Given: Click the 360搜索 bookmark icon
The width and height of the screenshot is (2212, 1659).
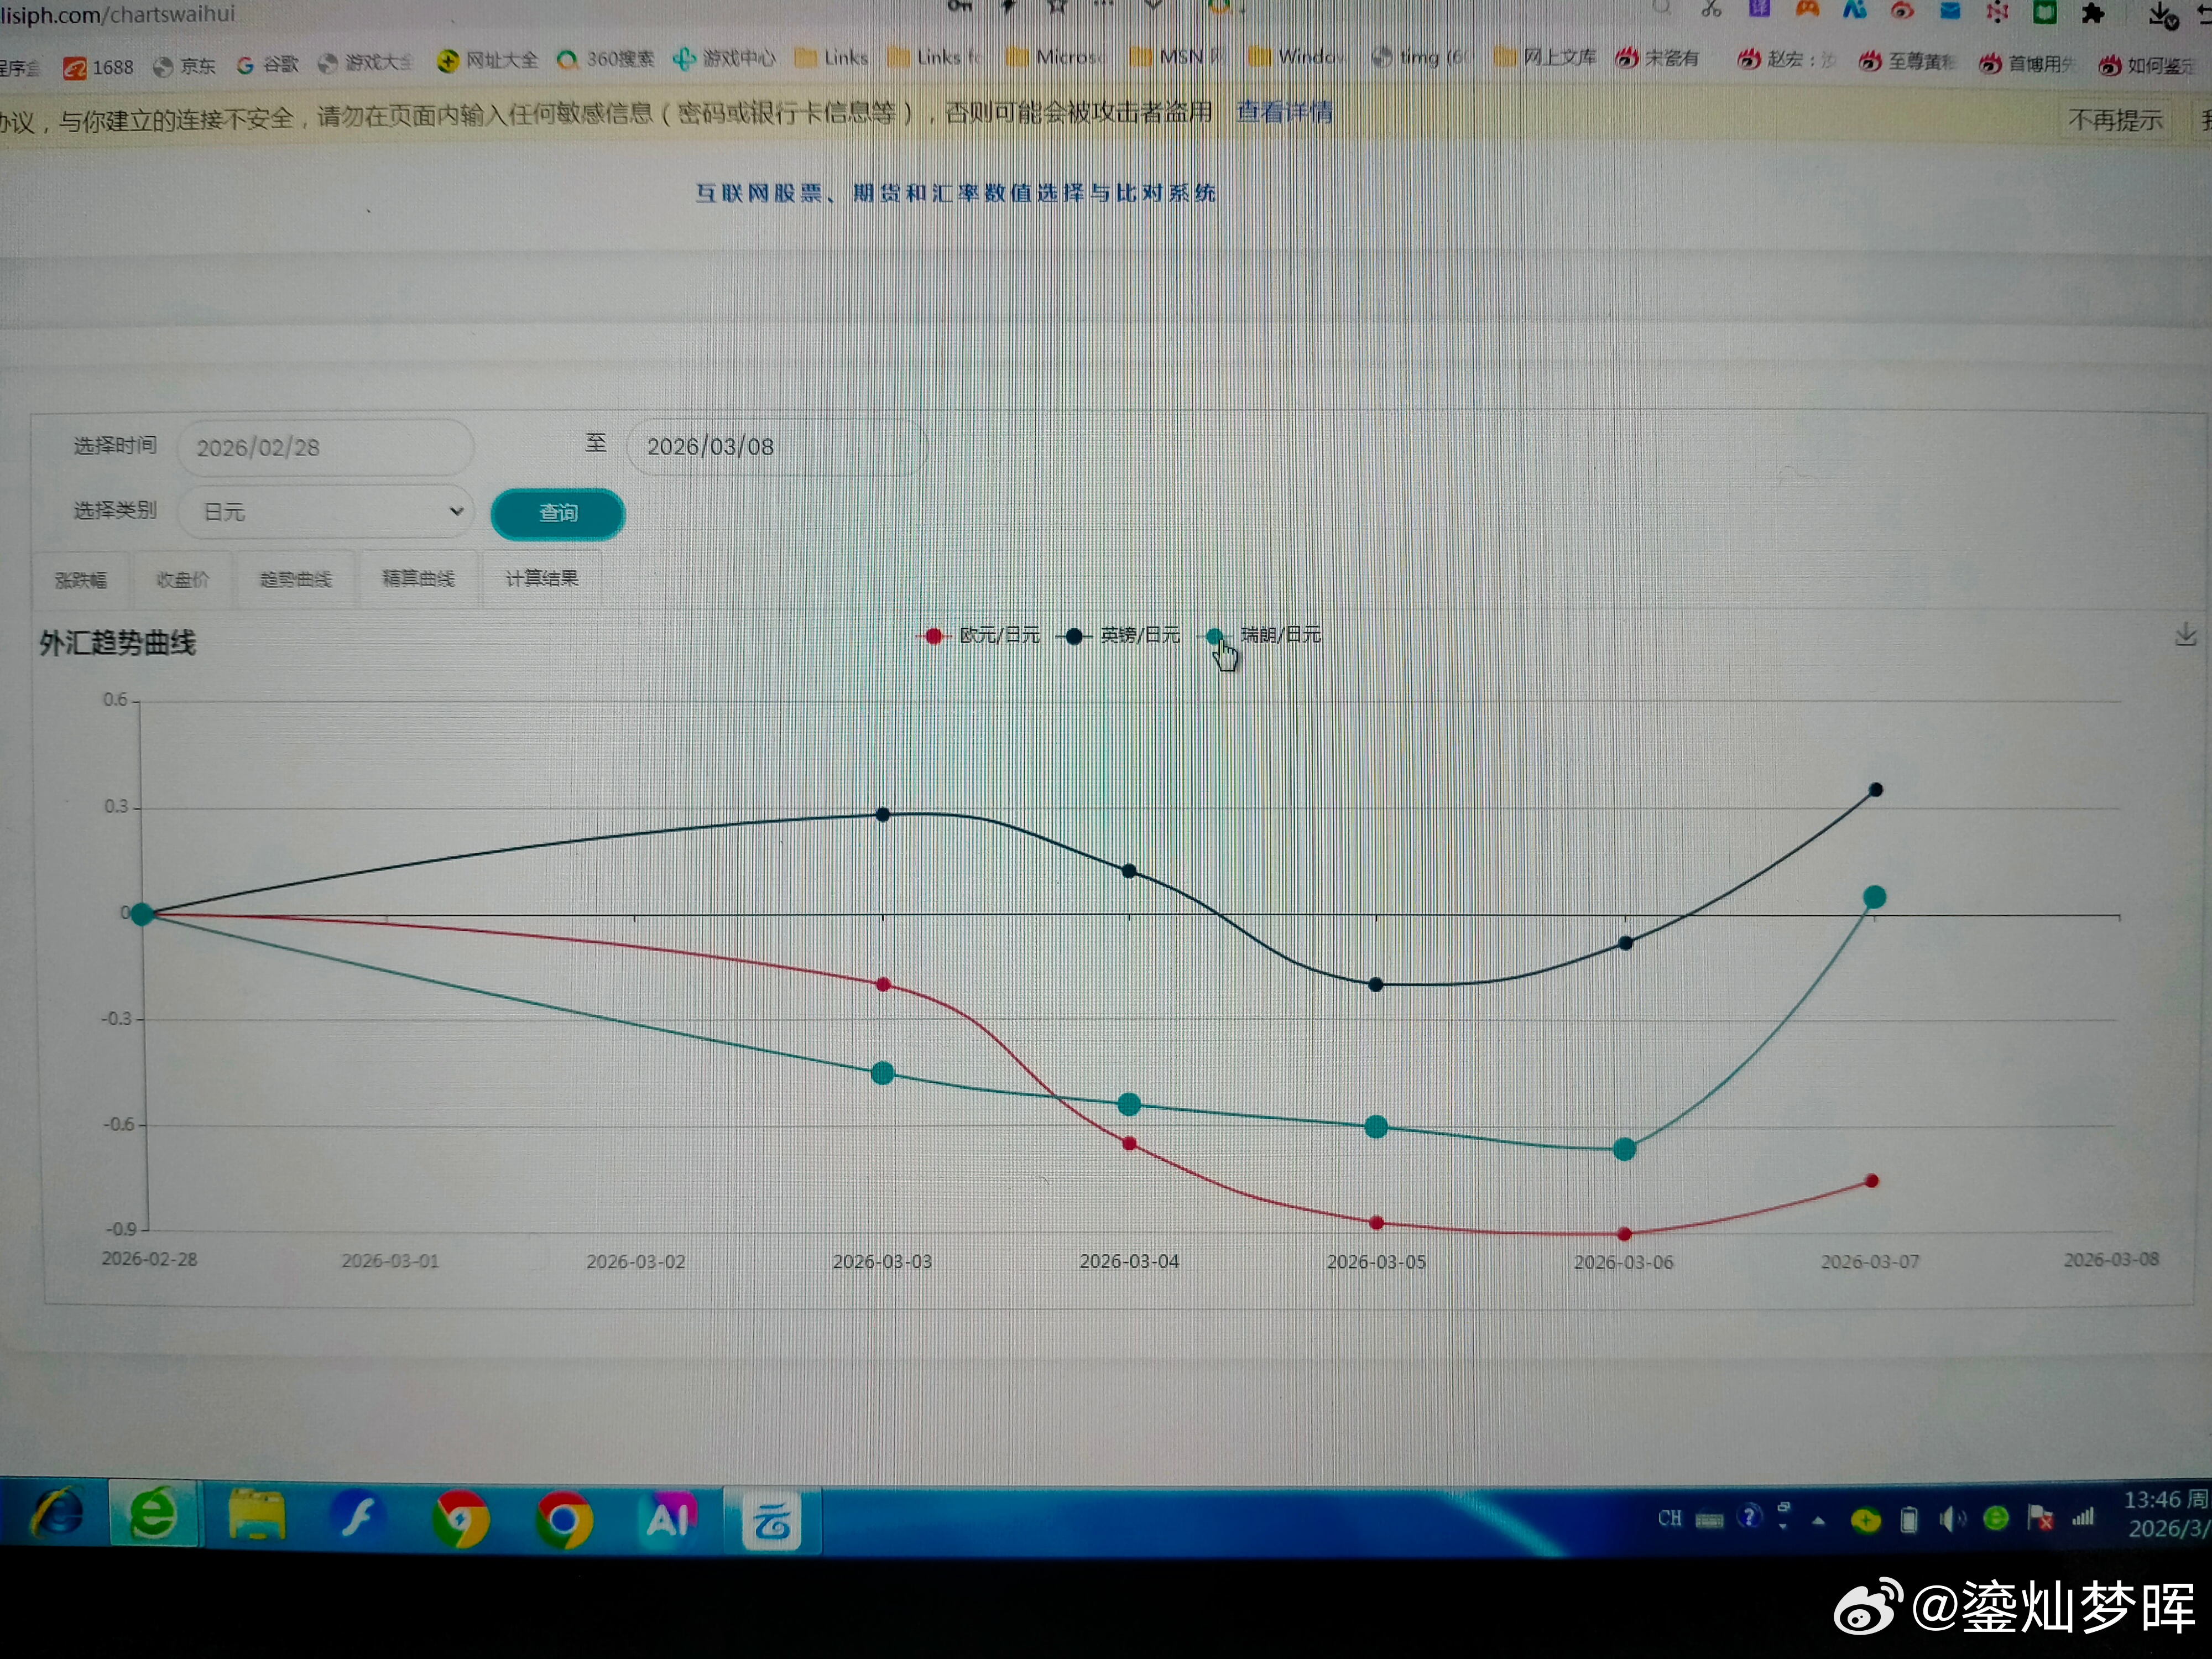Looking at the screenshot, I should click(567, 60).
